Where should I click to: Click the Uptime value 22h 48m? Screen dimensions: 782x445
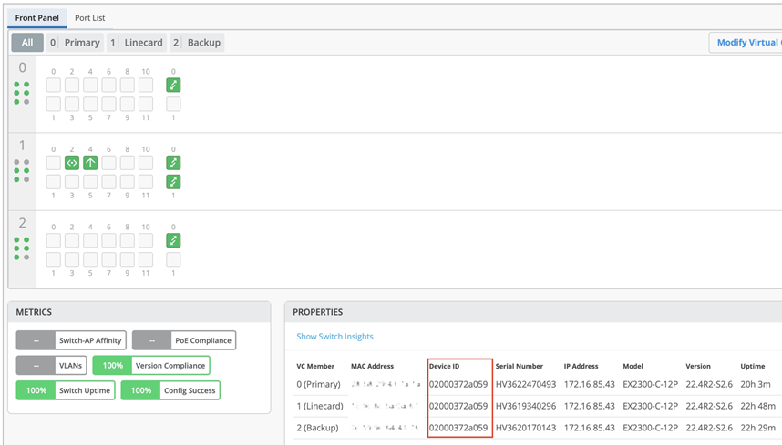[x=758, y=406]
